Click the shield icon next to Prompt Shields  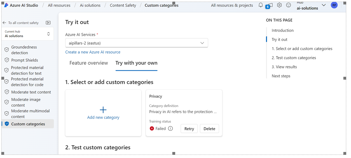(x=7, y=60)
